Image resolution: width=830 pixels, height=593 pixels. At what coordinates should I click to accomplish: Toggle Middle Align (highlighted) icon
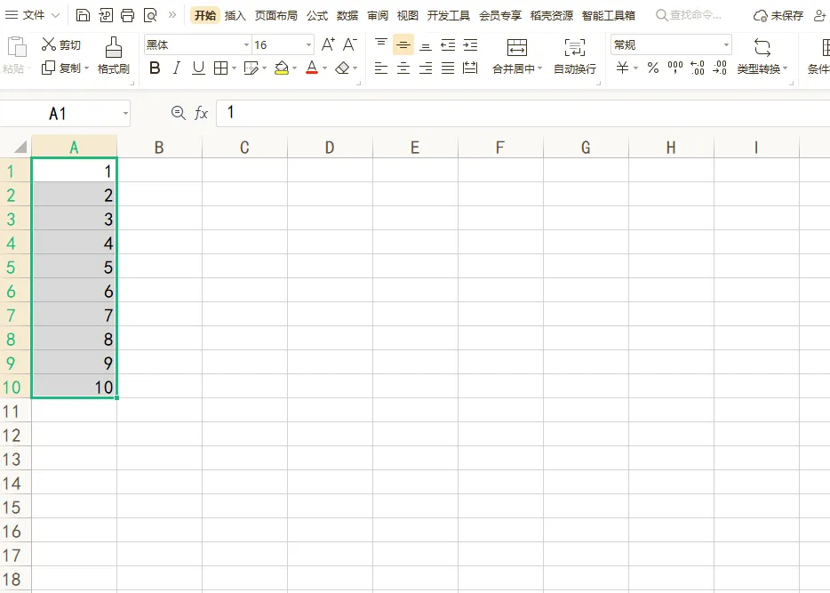coord(403,45)
